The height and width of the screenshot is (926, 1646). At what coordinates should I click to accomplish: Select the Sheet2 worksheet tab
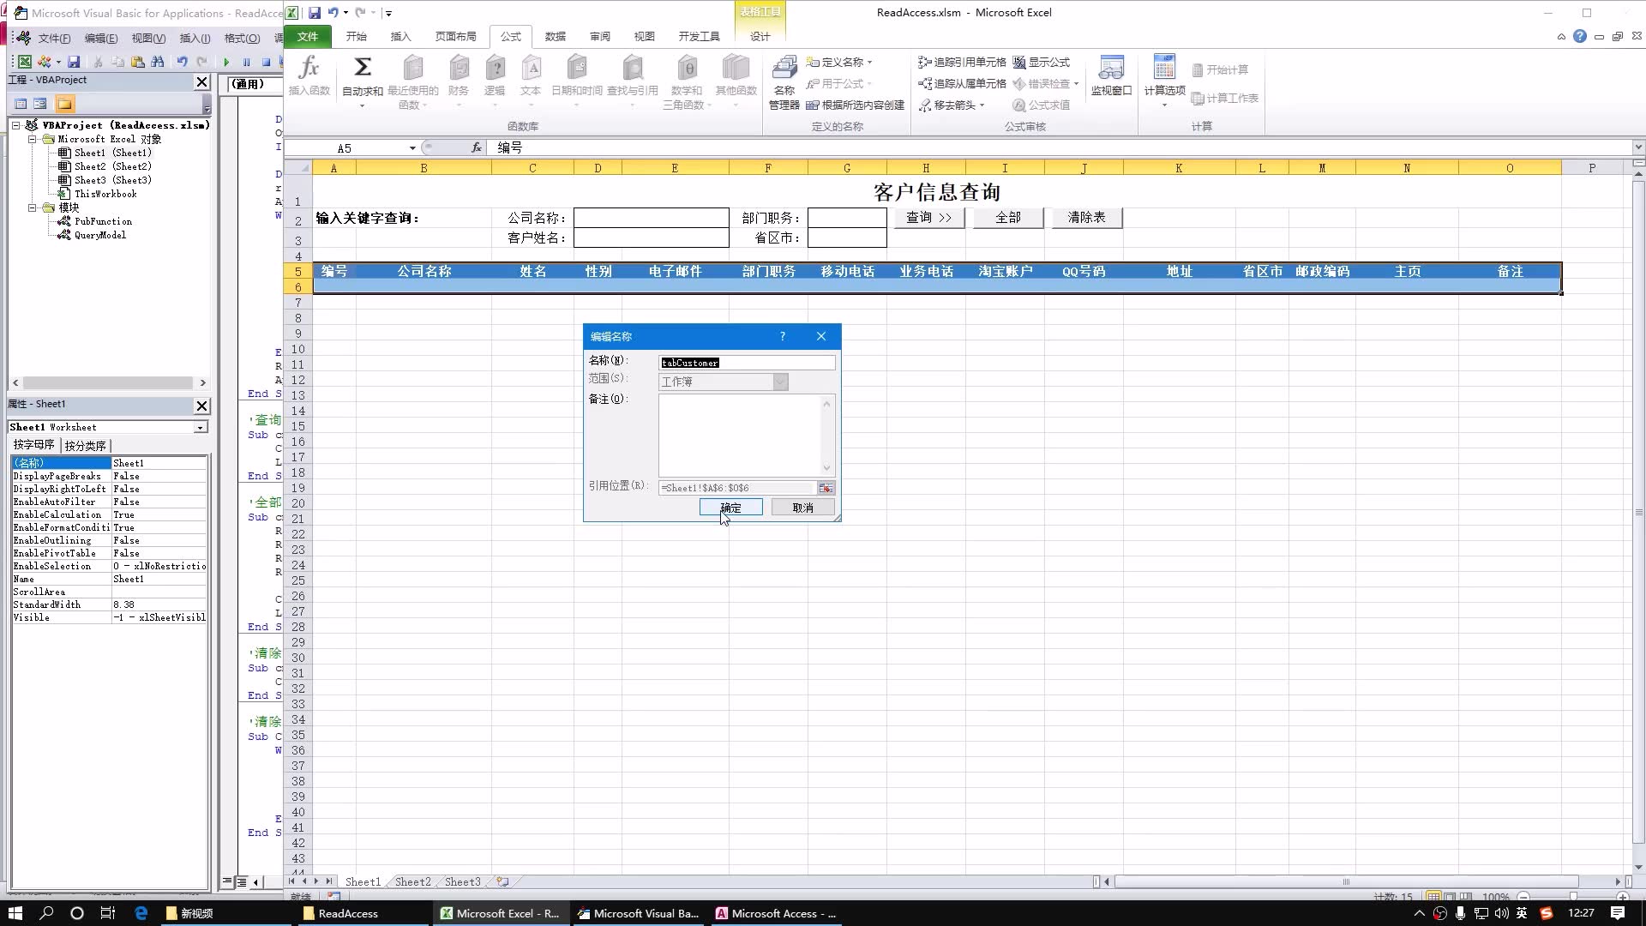pos(412,881)
